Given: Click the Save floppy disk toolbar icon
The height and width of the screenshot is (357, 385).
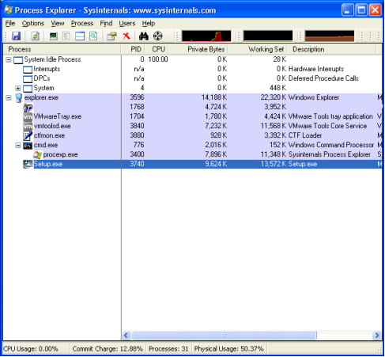Looking at the screenshot, I should point(17,36).
